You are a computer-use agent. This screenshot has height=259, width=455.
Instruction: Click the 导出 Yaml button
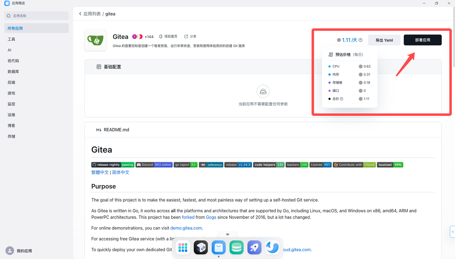384,40
